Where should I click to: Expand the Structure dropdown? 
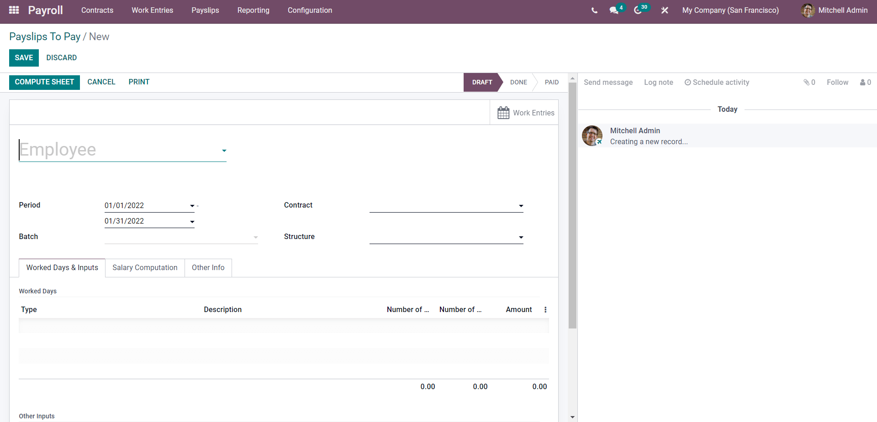click(x=521, y=238)
